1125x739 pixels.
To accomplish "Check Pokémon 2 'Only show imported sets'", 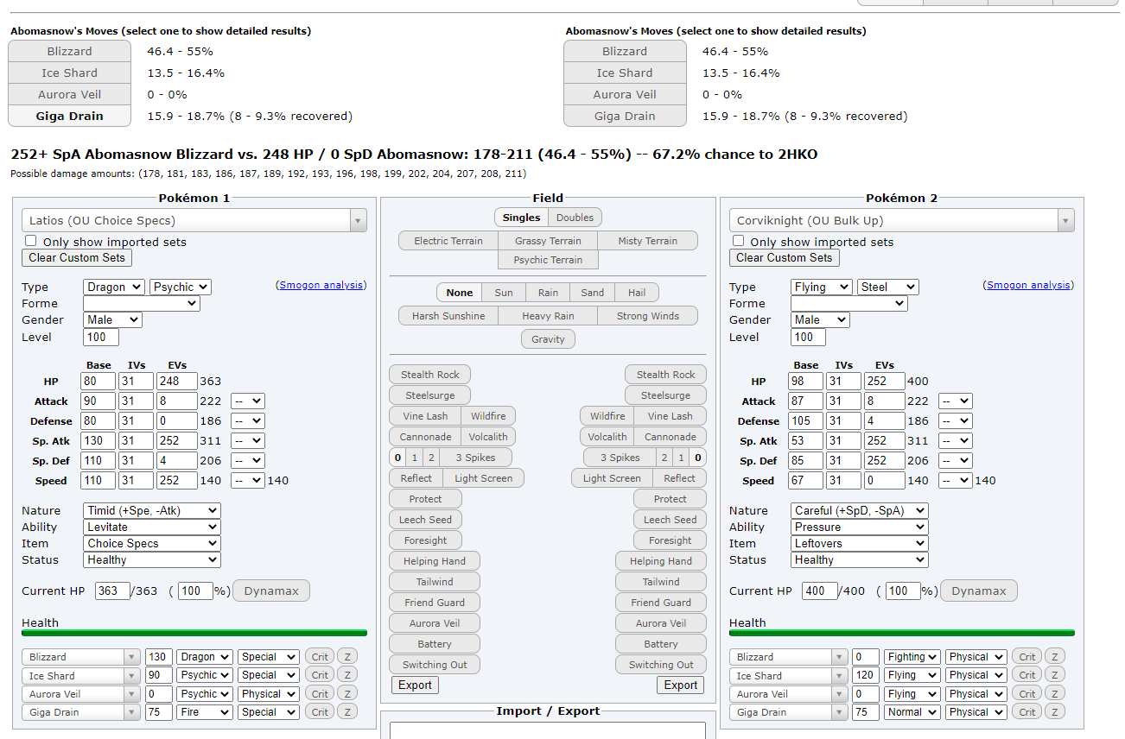I will click(739, 241).
